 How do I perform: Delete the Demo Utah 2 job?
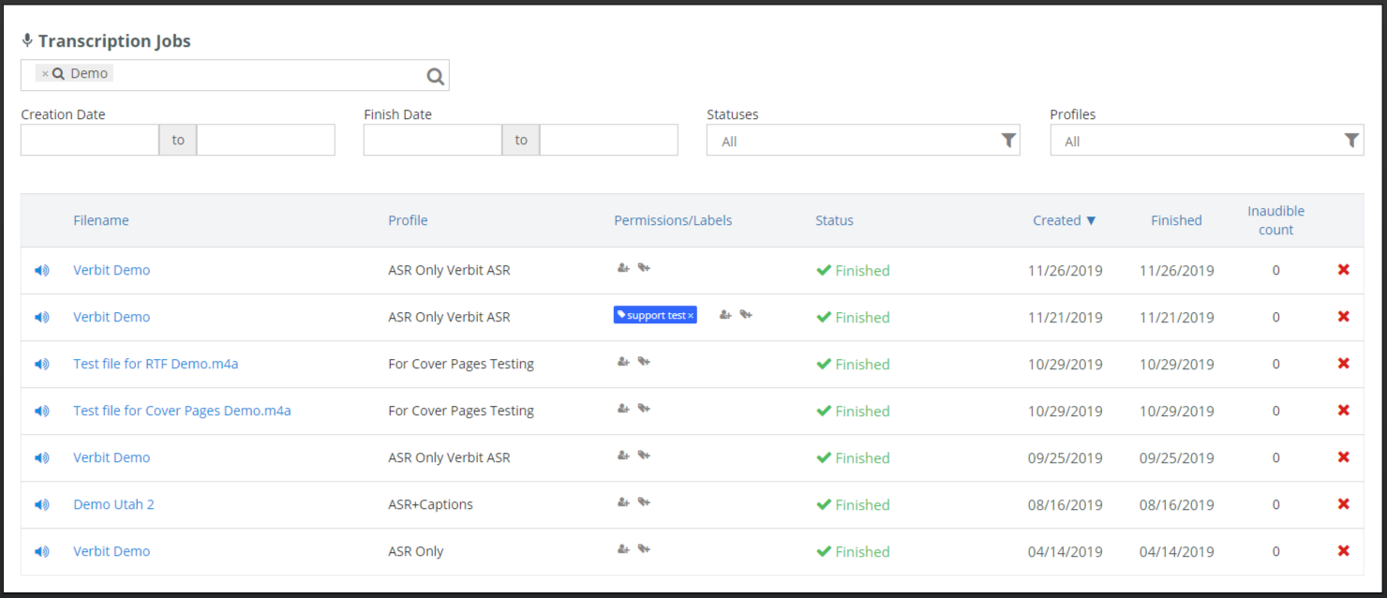pos(1343,504)
